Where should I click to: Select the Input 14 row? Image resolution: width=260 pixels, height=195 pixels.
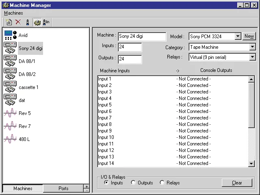(173, 163)
